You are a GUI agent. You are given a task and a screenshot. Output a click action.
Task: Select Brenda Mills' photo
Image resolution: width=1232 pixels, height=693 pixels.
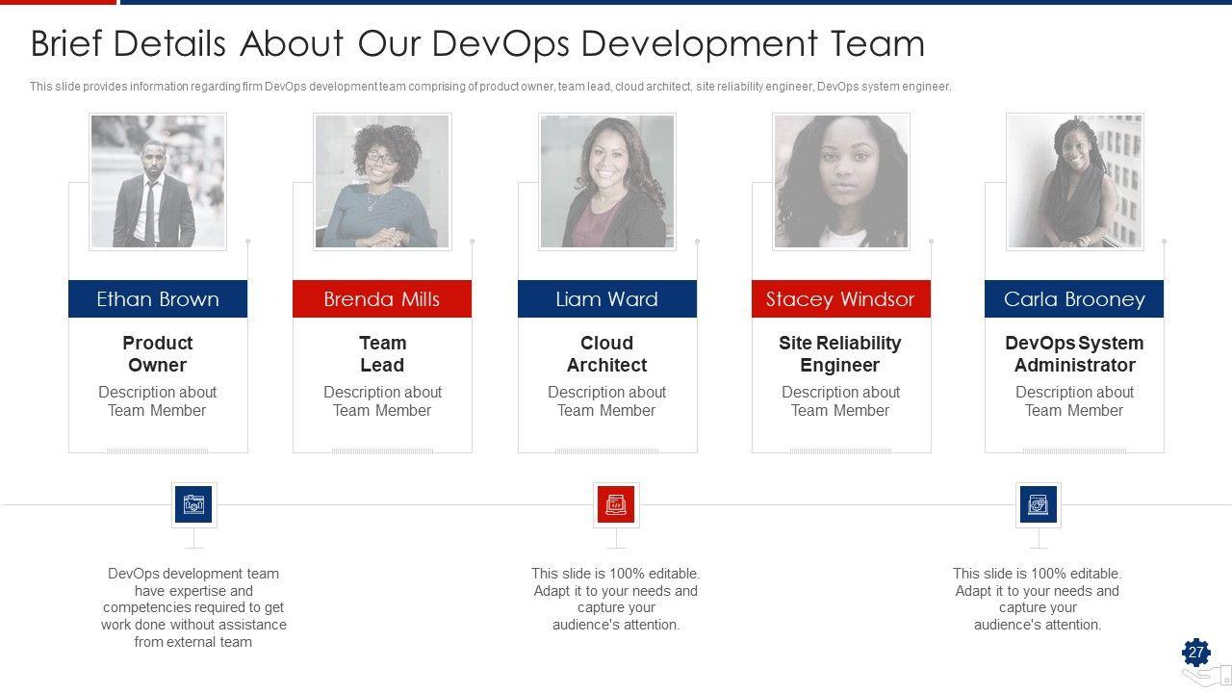[x=382, y=182]
